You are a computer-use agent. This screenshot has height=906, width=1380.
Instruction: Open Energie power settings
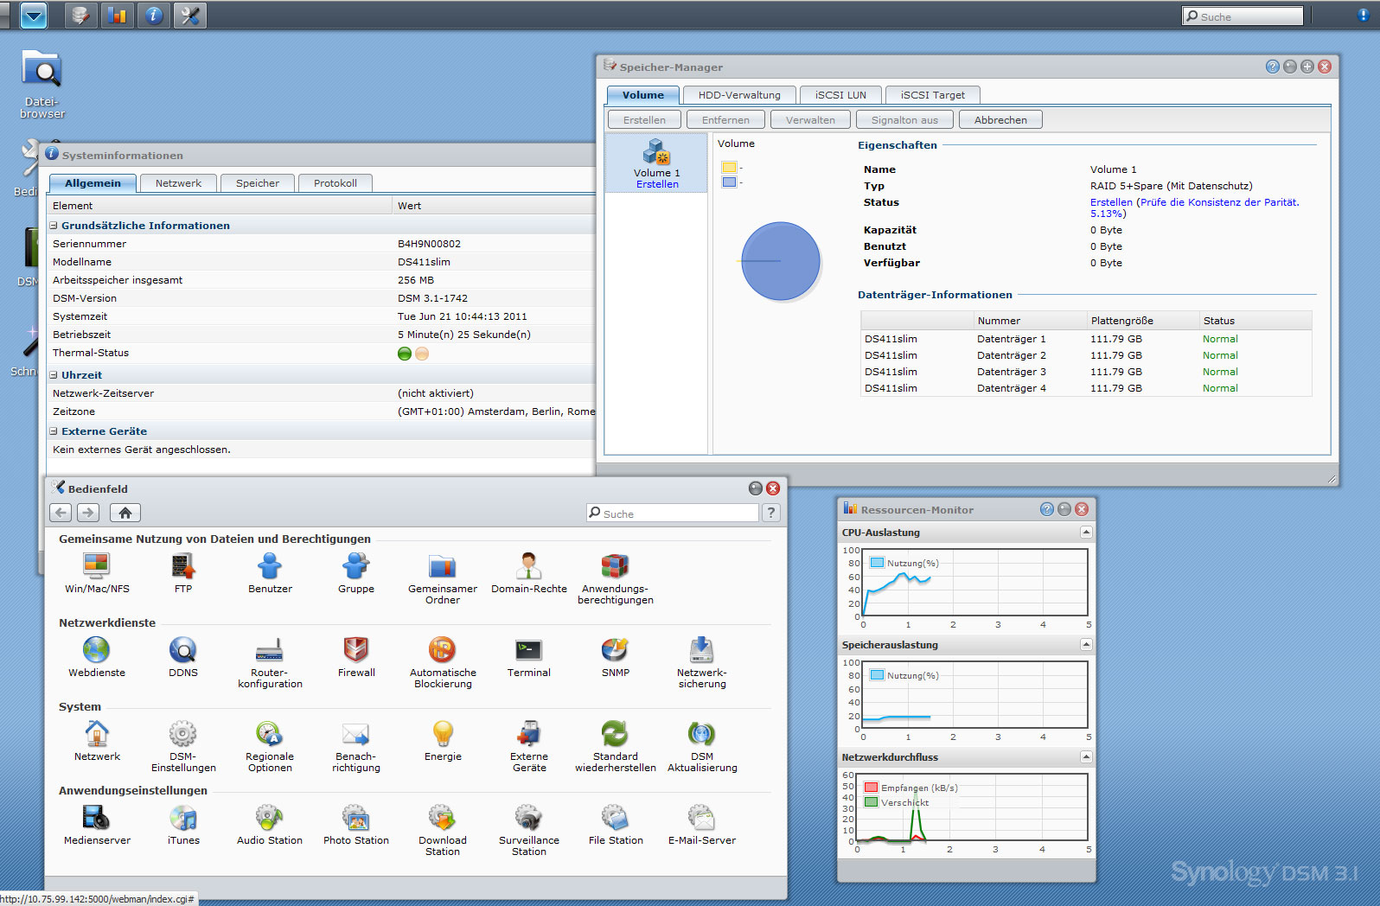click(443, 741)
